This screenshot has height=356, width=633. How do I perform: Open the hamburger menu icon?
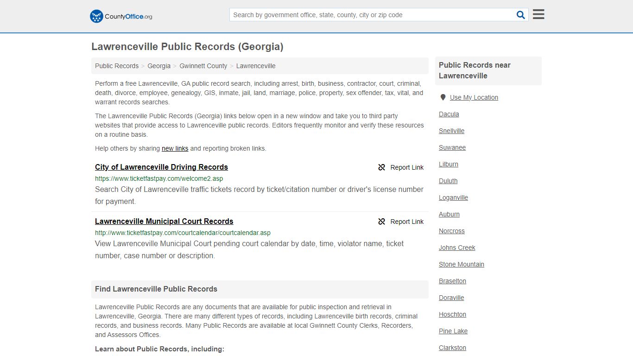click(x=538, y=14)
